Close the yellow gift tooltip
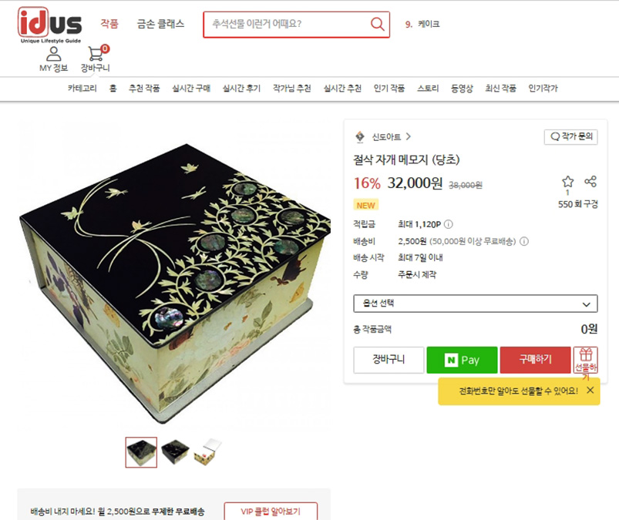 coord(590,391)
